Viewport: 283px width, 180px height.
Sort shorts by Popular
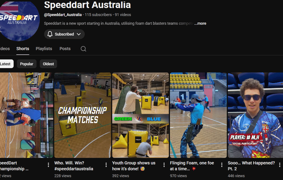tap(27, 64)
